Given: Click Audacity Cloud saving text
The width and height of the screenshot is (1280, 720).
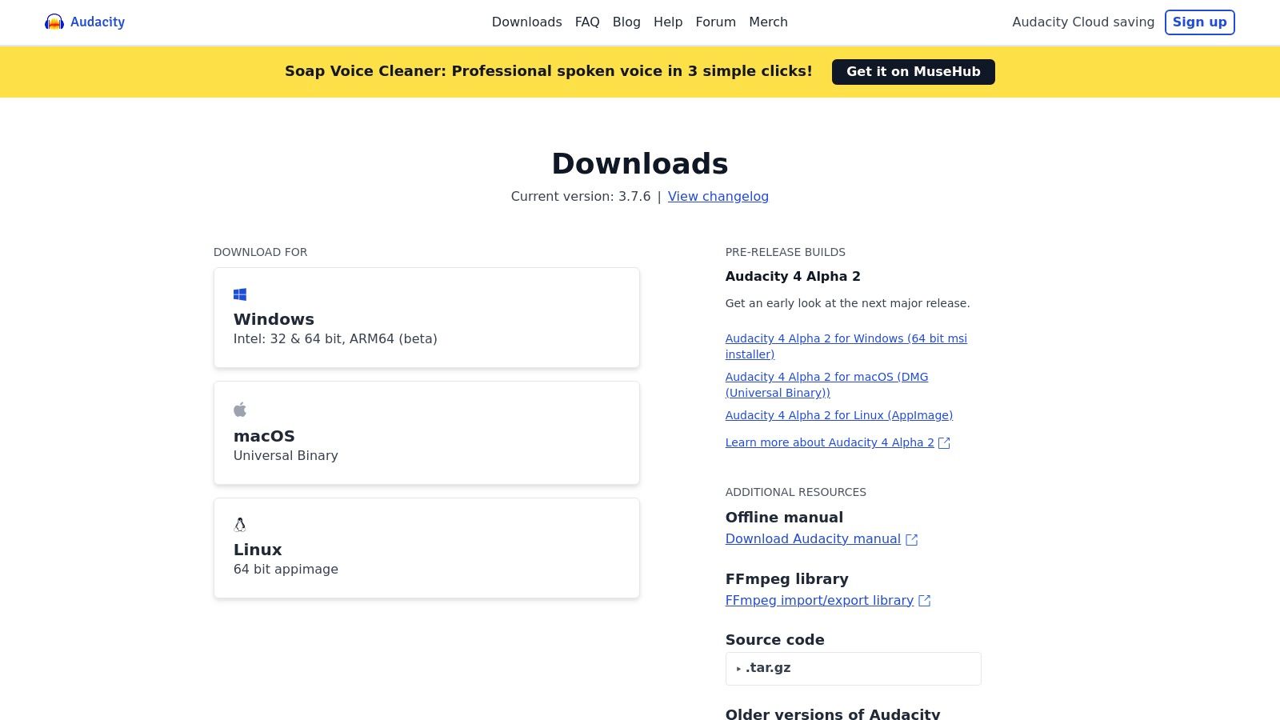Looking at the screenshot, I should tap(1083, 22).
